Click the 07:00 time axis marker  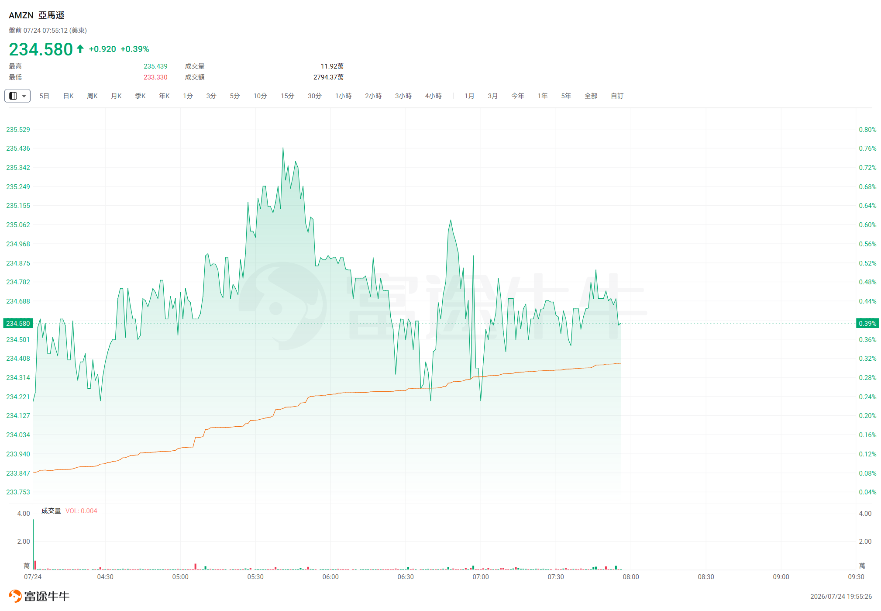[481, 576]
